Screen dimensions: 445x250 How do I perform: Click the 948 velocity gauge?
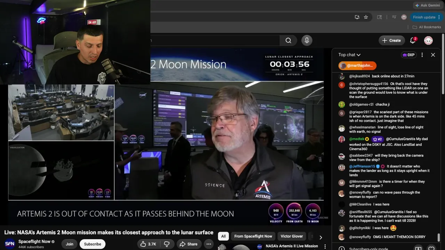click(276, 213)
